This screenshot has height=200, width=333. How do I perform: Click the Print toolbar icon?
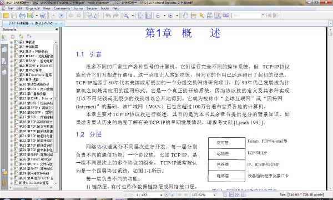pos(22,16)
